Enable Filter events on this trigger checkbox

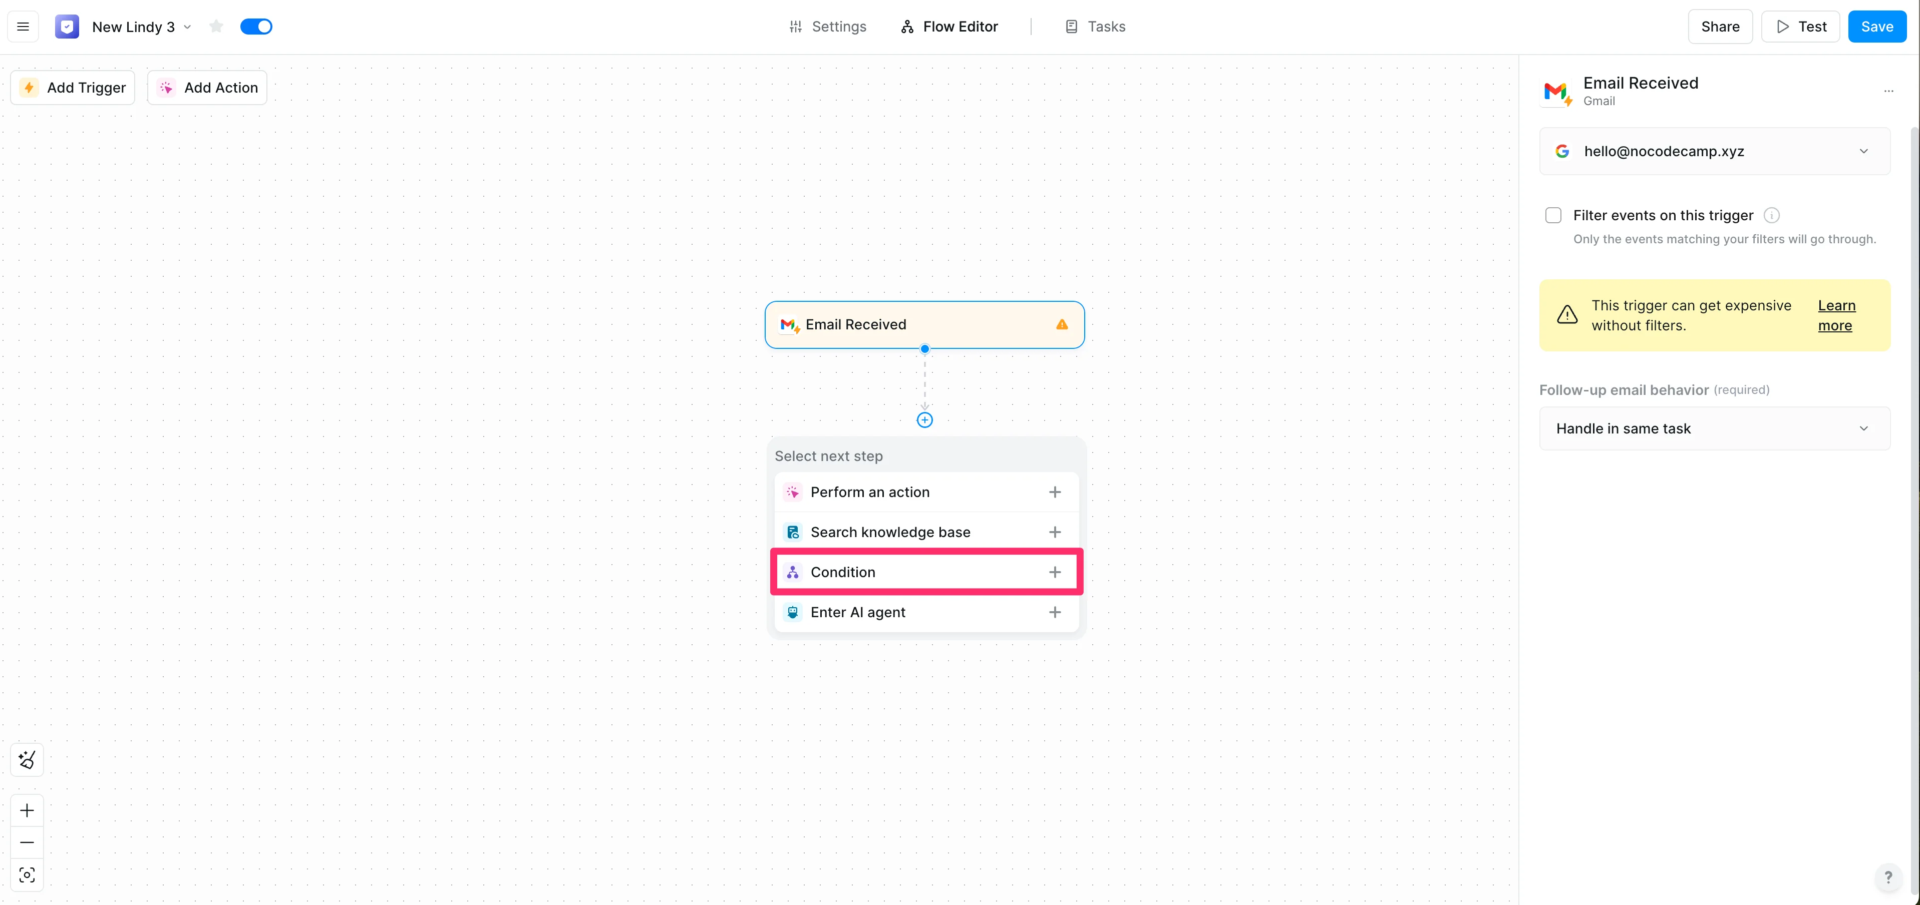(x=1553, y=215)
